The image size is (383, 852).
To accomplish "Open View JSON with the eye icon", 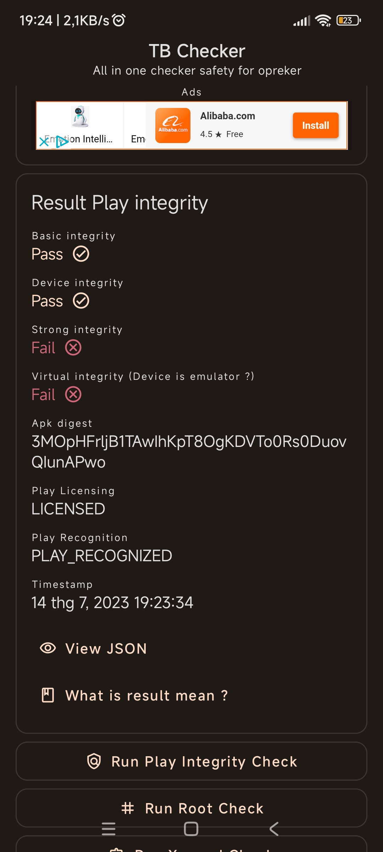I will point(48,648).
